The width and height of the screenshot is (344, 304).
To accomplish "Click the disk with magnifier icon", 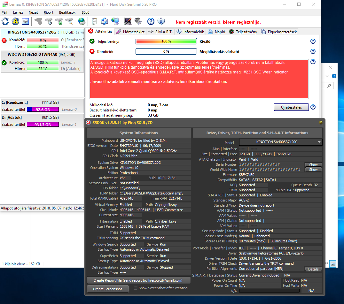I will (69, 21).
